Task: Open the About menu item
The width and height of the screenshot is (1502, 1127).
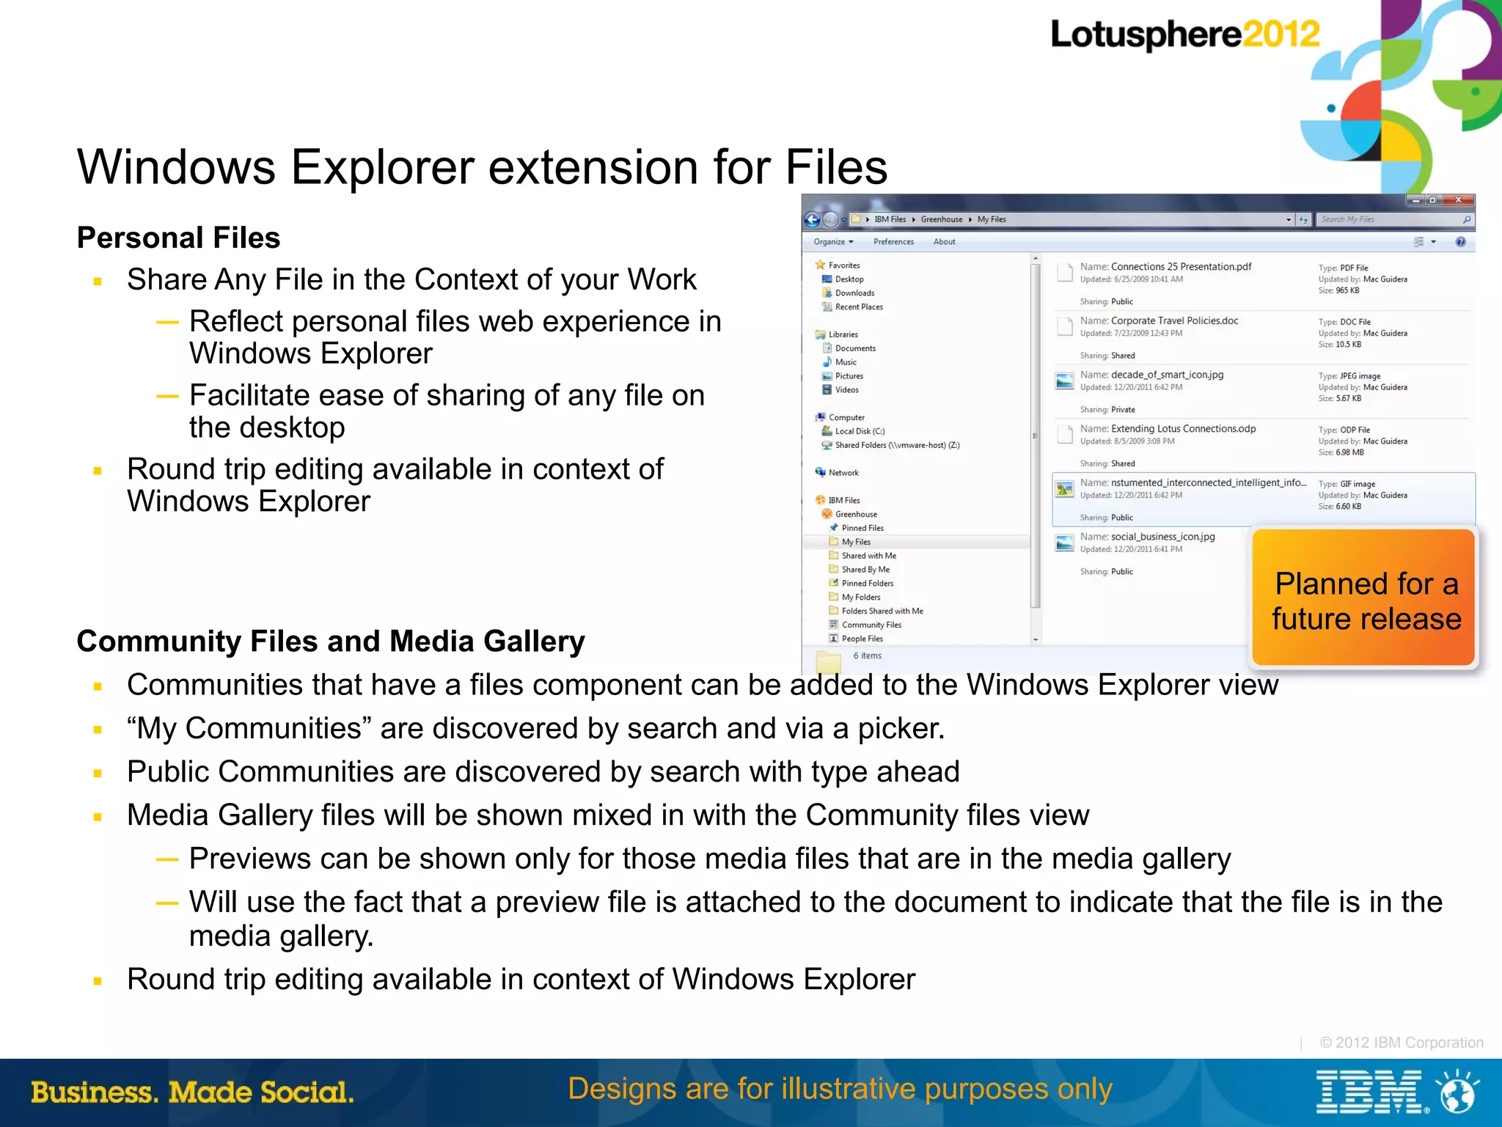Action: [x=944, y=242]
